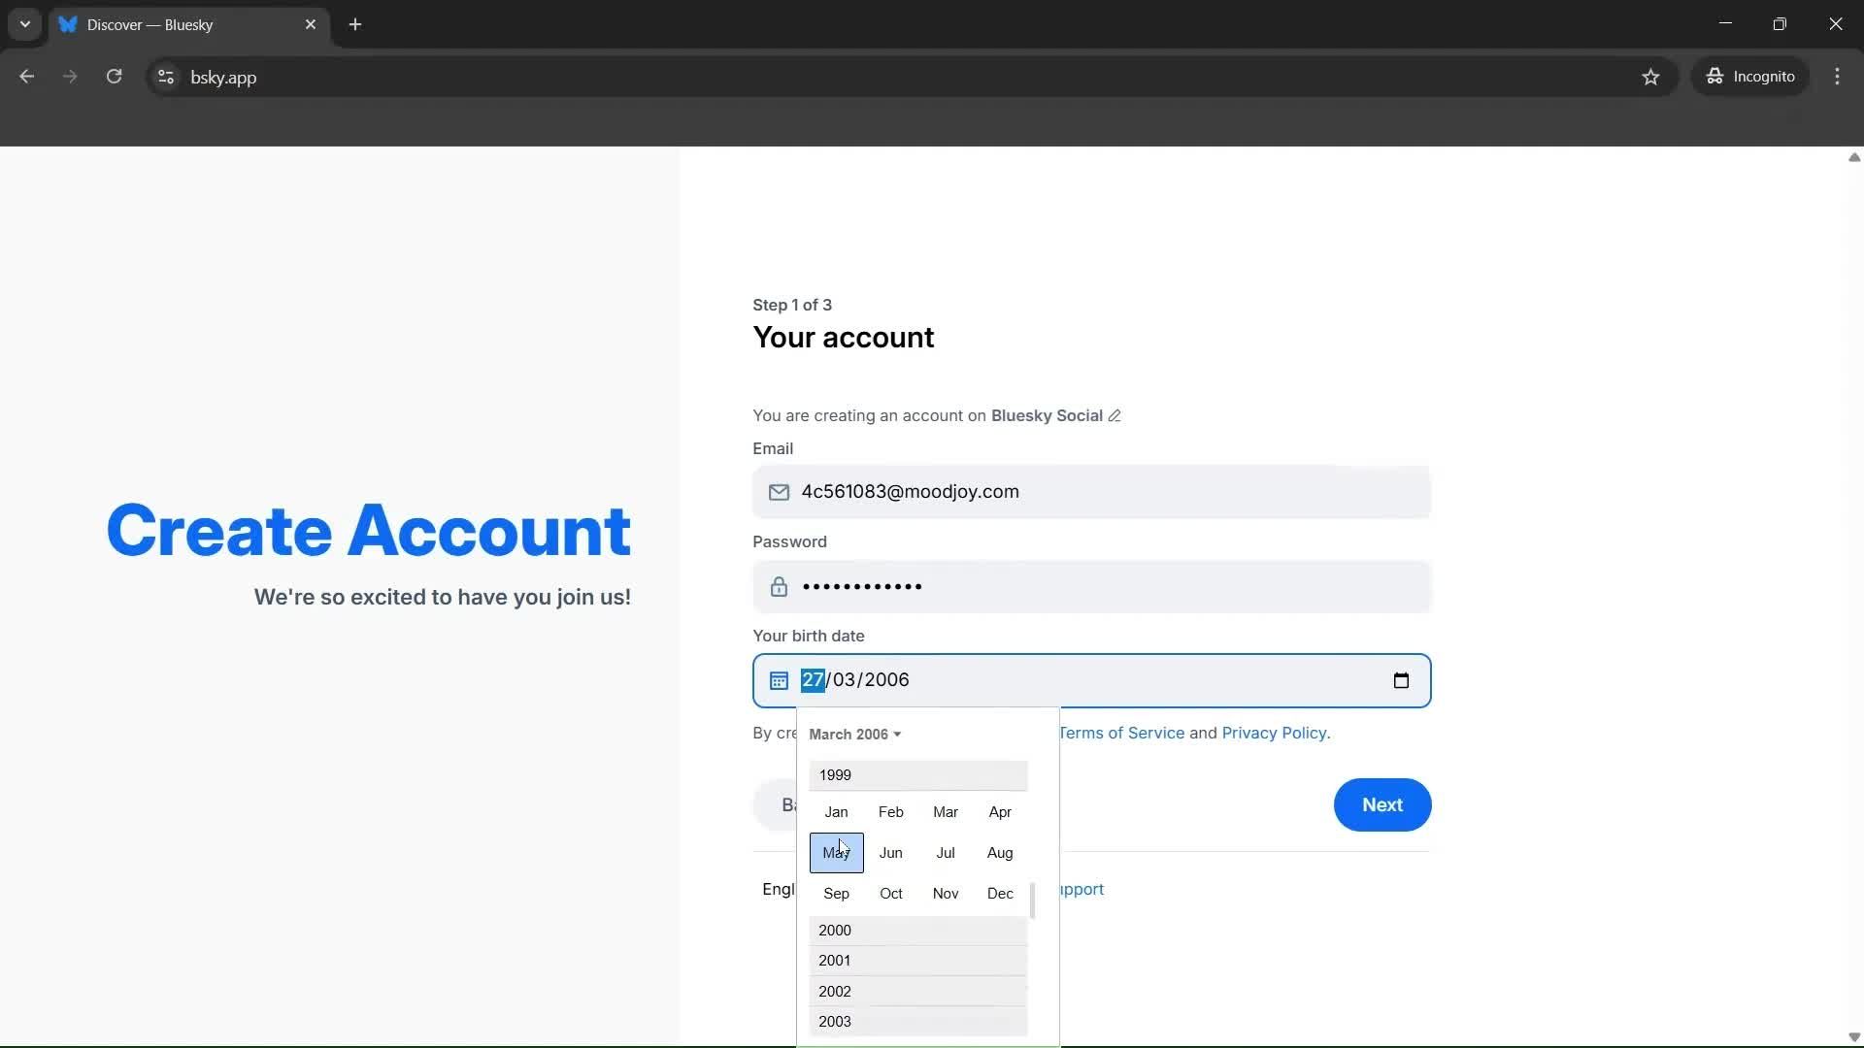This screenshot has width=1864, height=1048.
Task: Open the Terms of Service link
Action: pyautogui.click(x=1121, y=733)
